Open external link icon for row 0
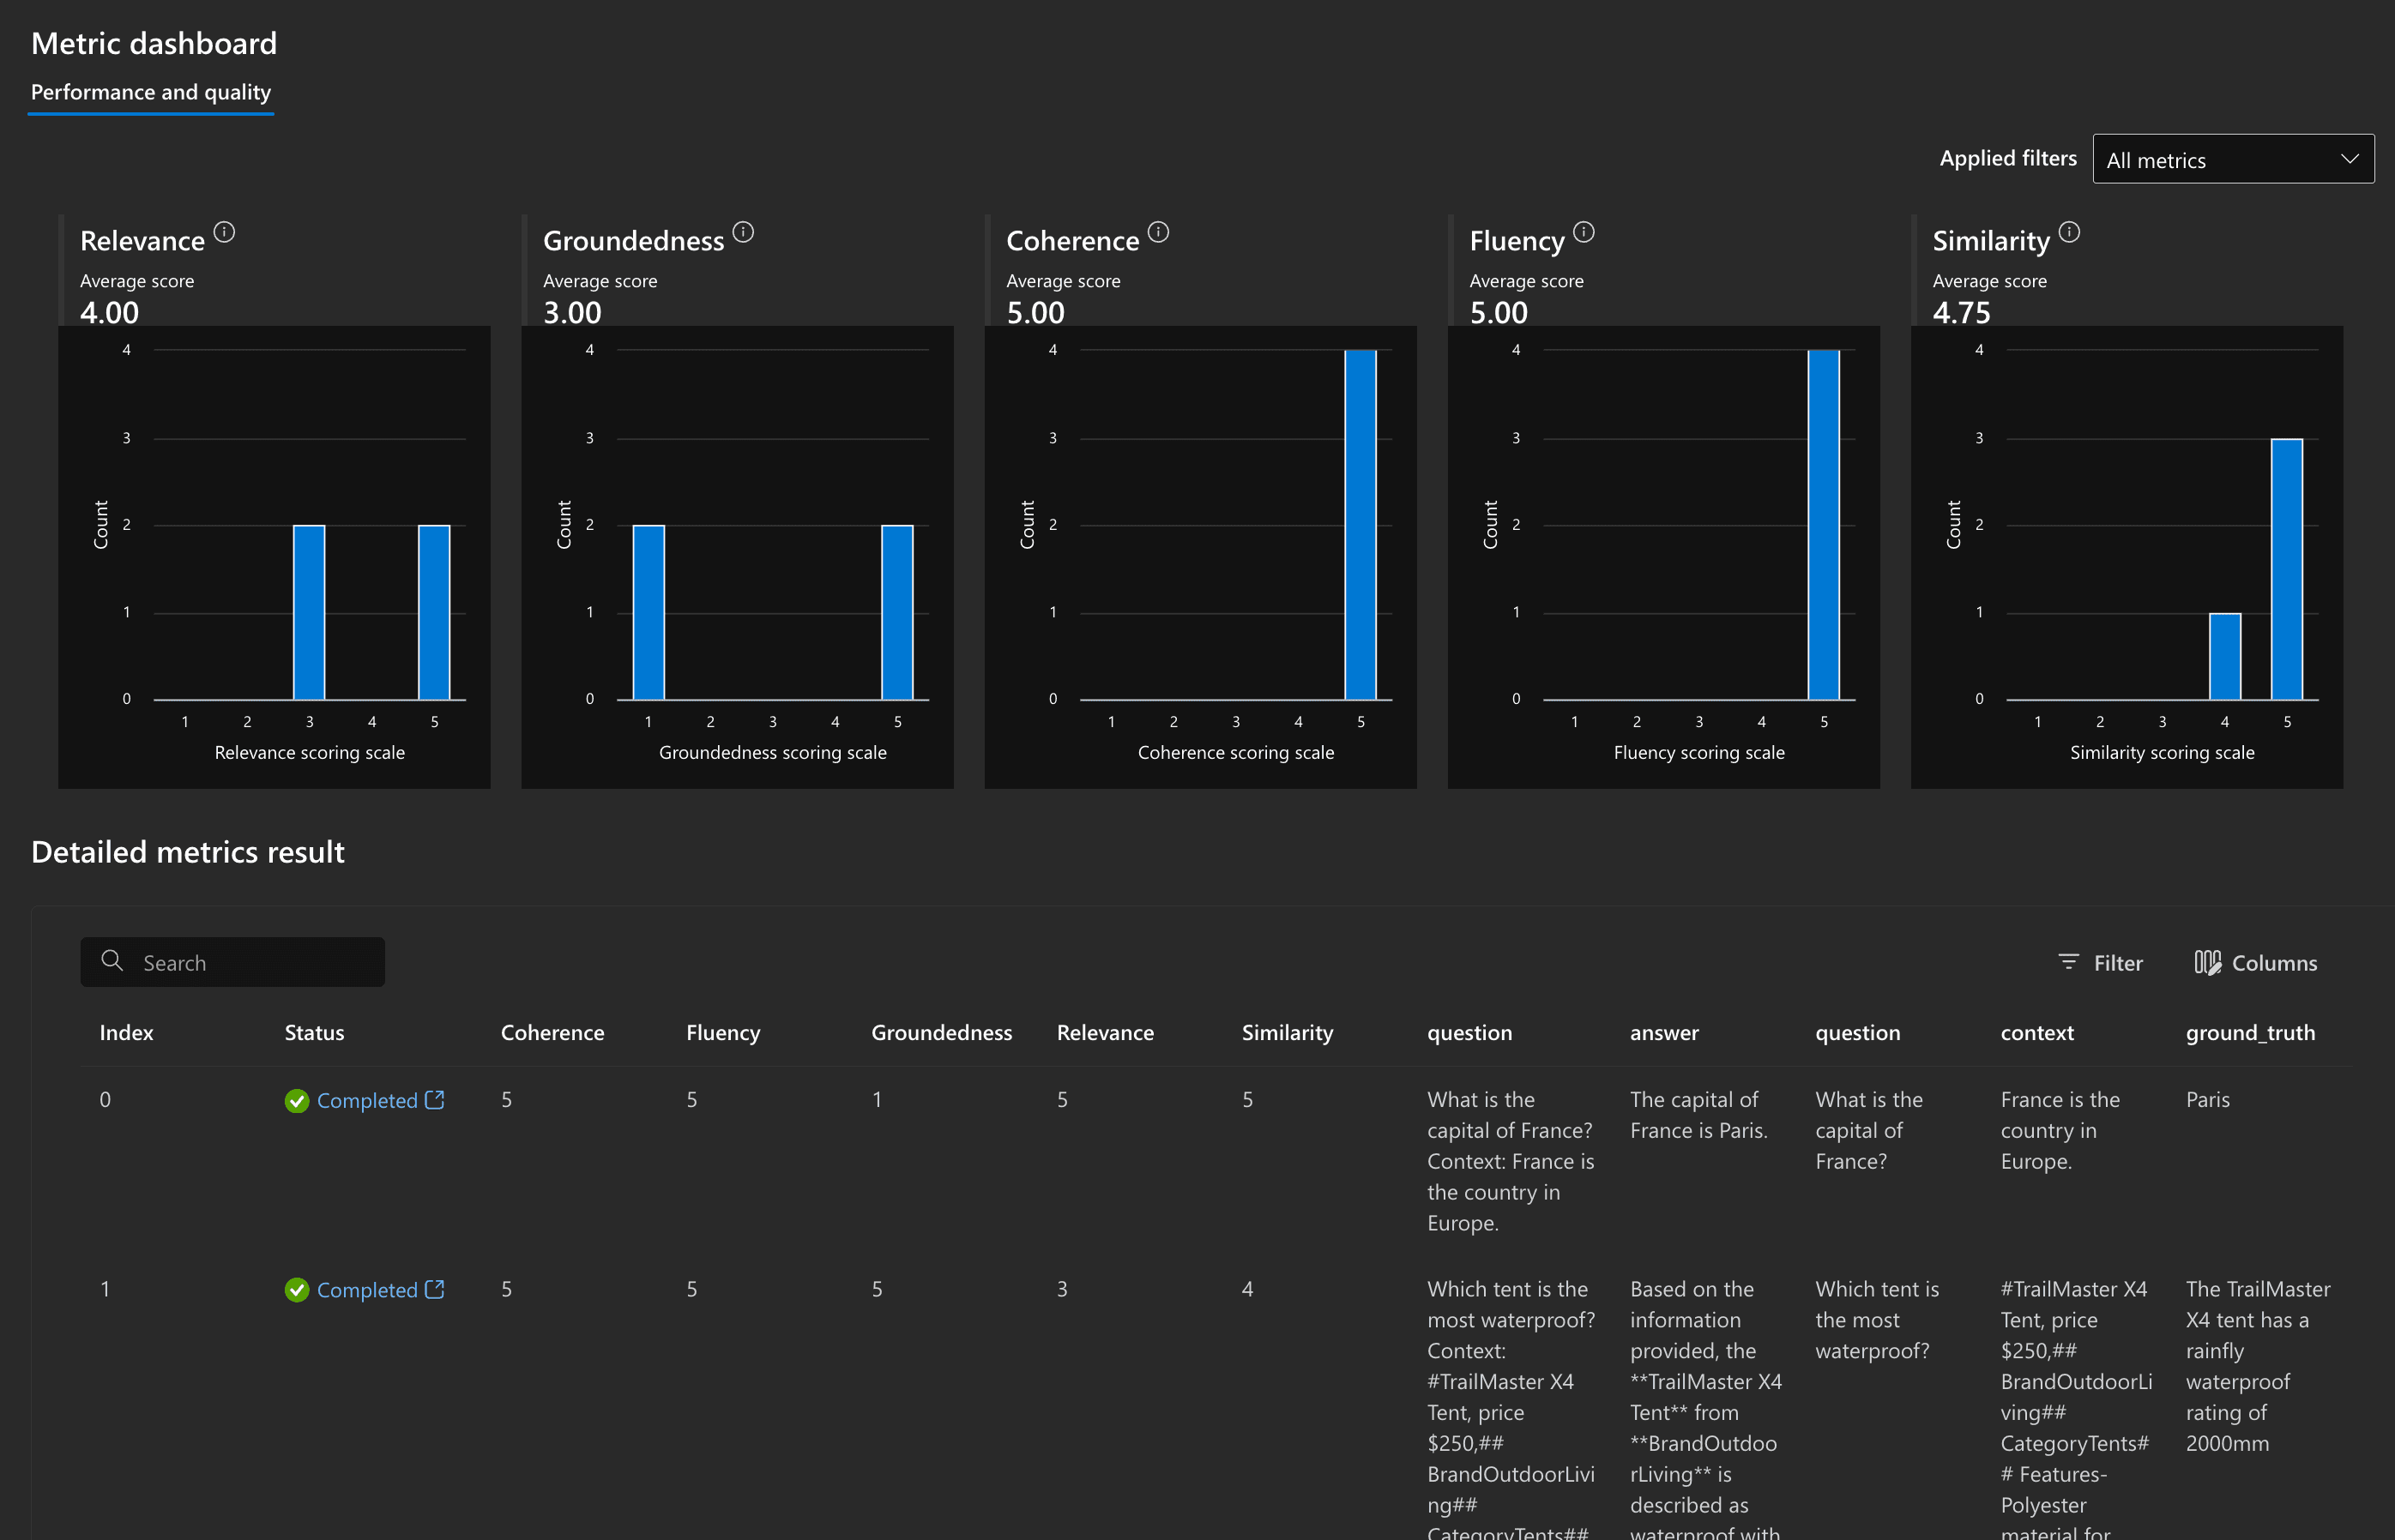Screen dimensions: 2395x1540 434,1100
